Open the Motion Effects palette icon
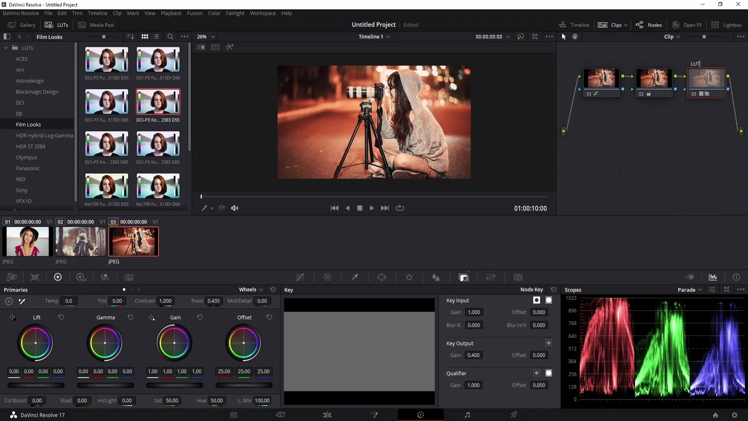 129,277
